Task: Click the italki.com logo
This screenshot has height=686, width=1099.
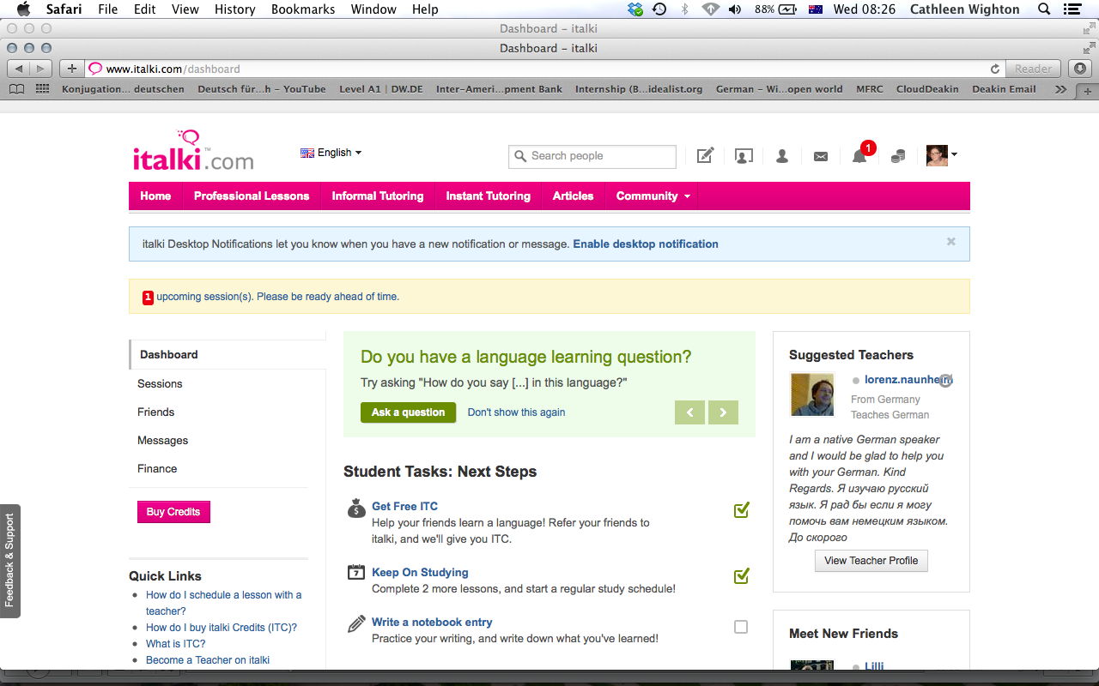Action: [x=193, y=151]
